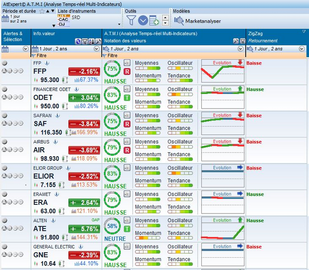The width and height of the screenshot is (309, 270).
Task: Click the info icon next to FFP name
Action: click(x=47, y=63)
